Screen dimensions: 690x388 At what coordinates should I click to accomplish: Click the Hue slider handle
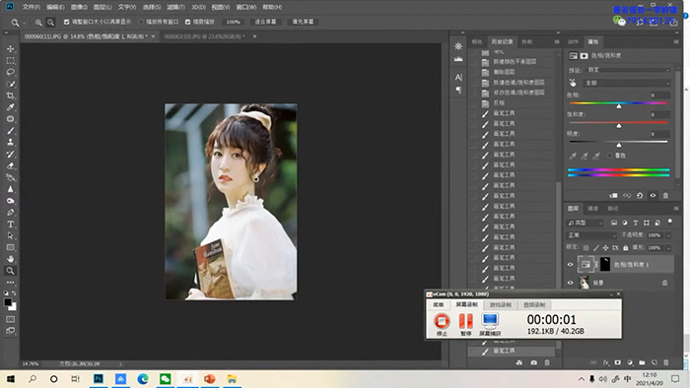click(619, 106)
